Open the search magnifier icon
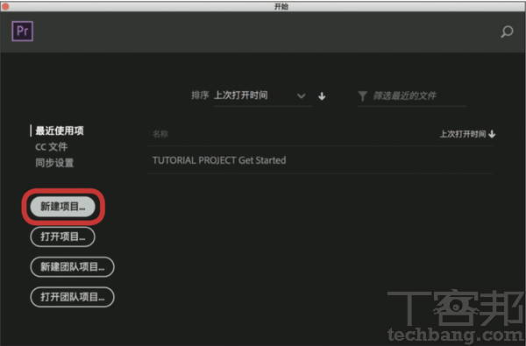The height and width of the screenshot is (346, 526). click(507, 32)
